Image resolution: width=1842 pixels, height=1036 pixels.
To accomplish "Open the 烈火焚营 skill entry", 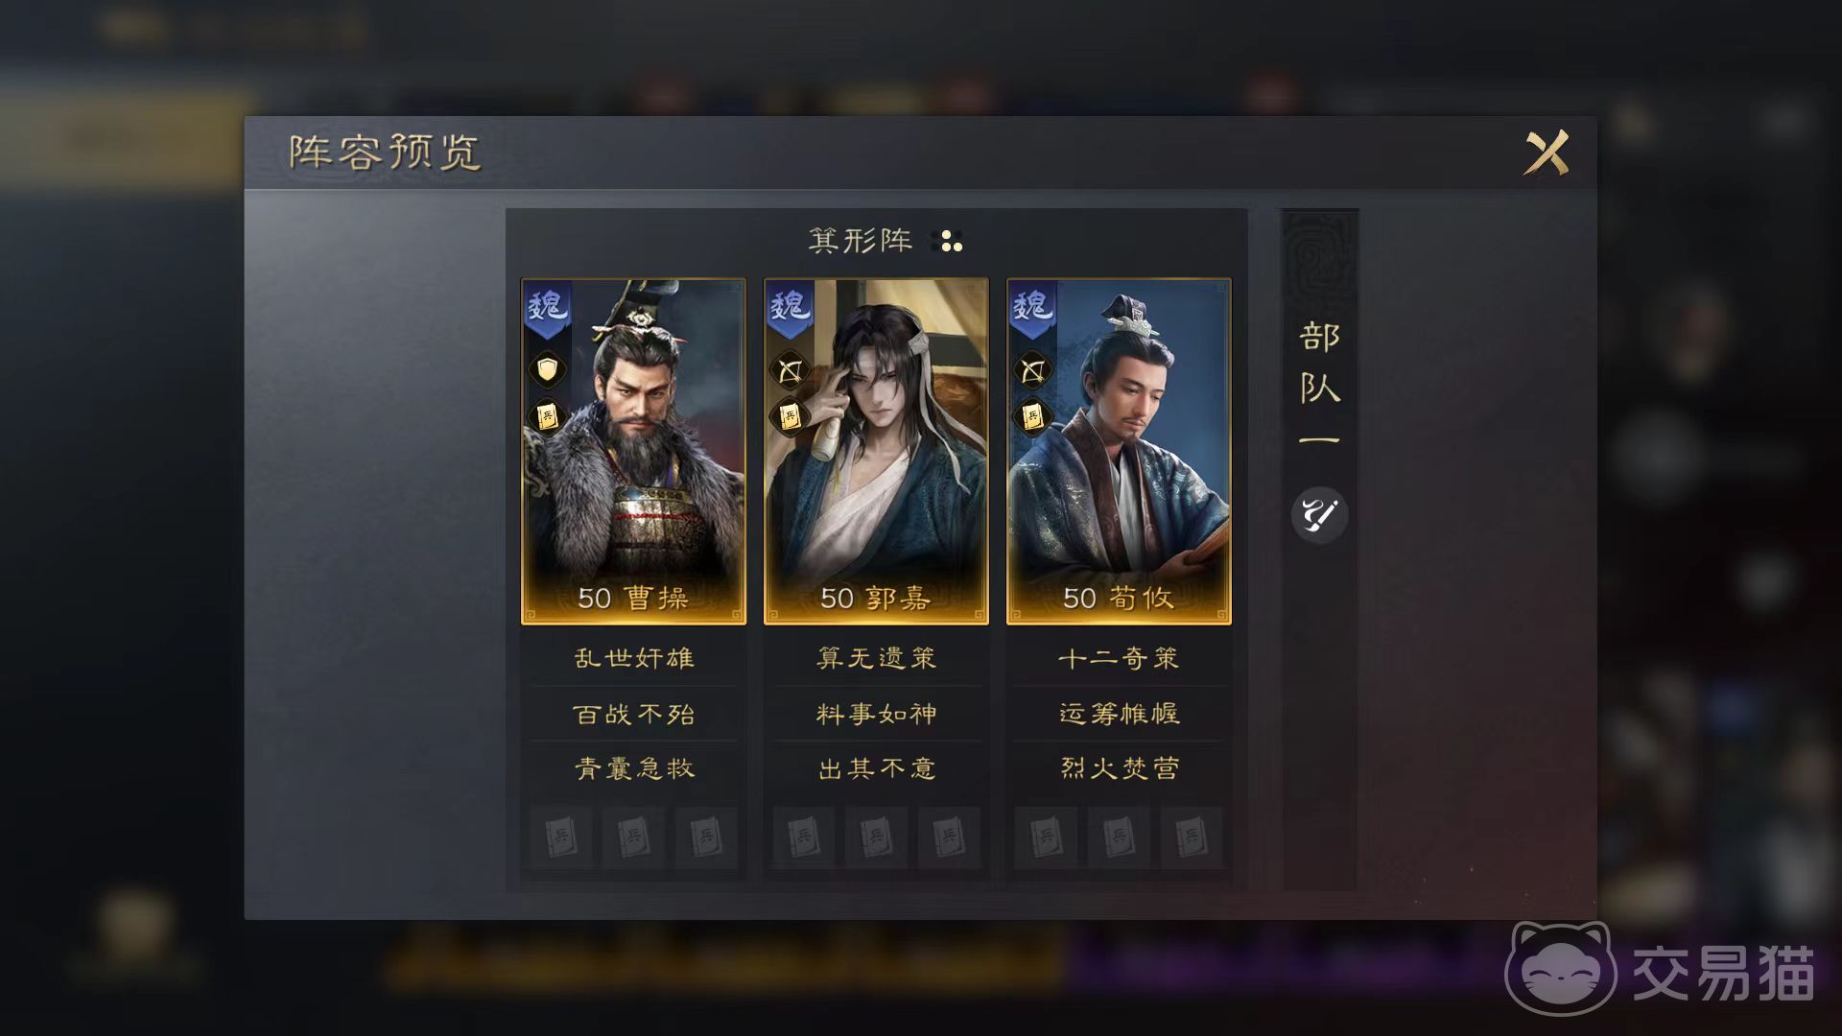I will [1119, 768].
